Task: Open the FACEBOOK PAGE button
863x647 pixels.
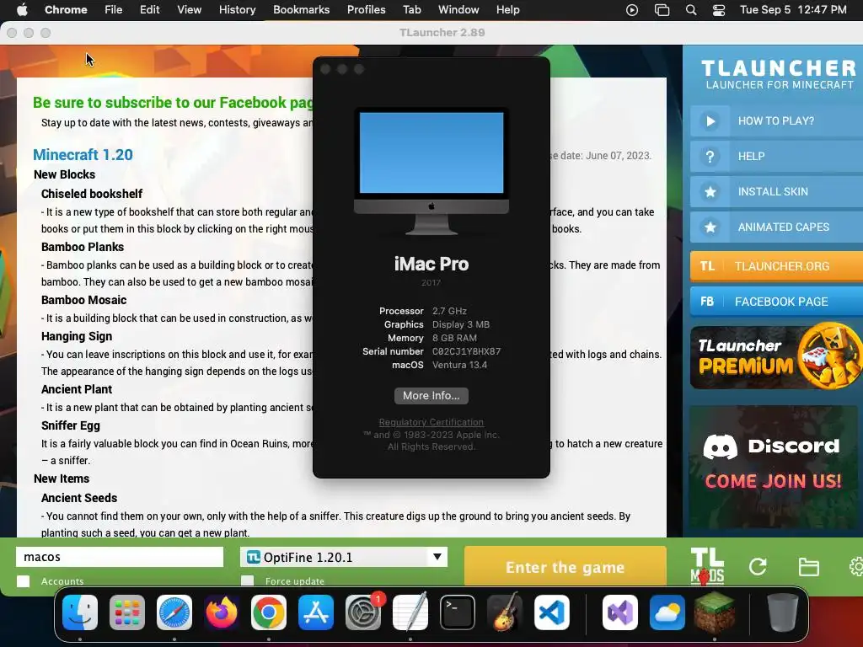Action: coord(776,302)
